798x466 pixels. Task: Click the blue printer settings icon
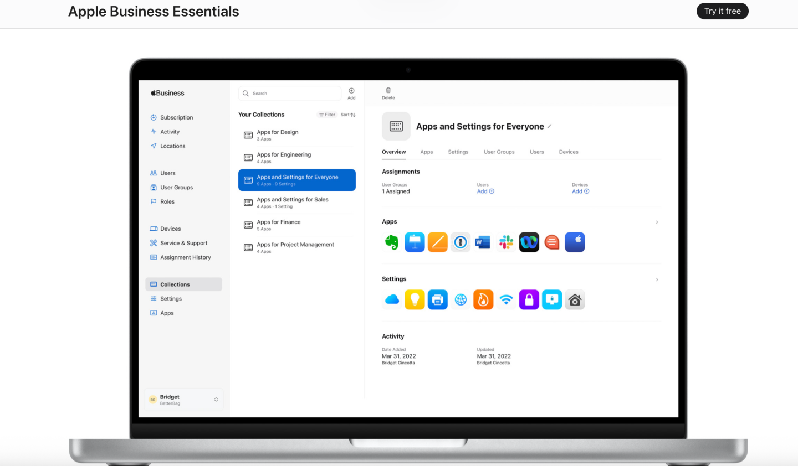point(437,300)
